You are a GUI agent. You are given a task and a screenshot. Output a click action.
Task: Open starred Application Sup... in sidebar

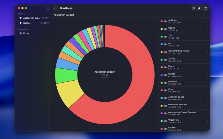33,18
